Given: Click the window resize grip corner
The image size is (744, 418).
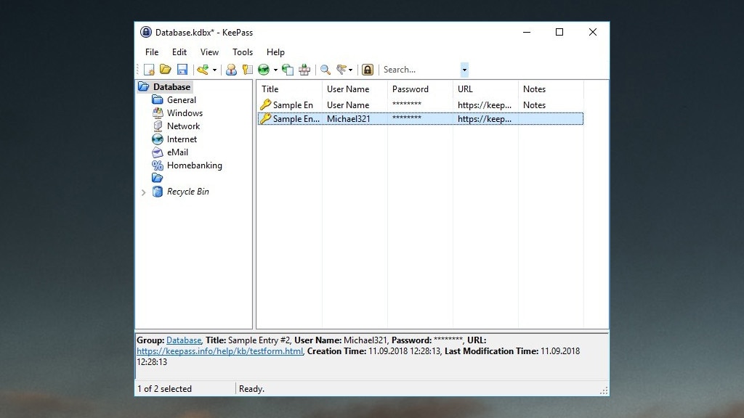Looking at the screenshot, I should tap(604, 390).
